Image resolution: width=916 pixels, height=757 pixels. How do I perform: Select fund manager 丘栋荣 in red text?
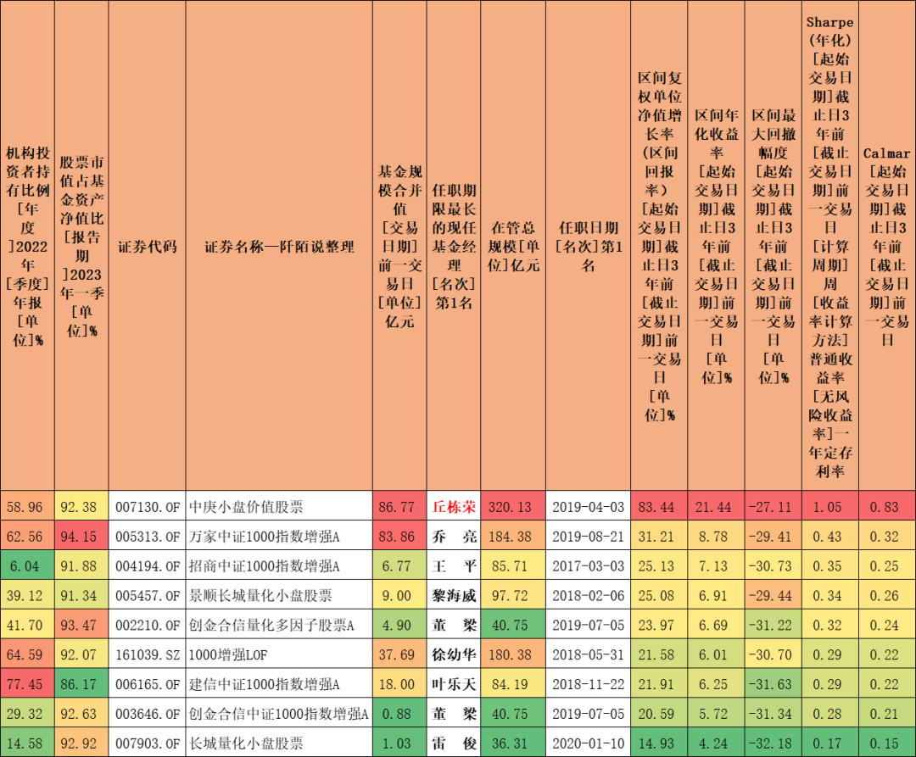point(454,507)
